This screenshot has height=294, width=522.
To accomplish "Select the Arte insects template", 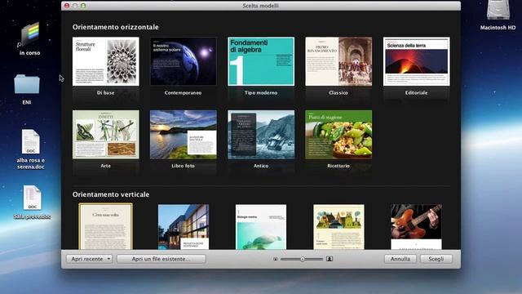I will (106, 134).
